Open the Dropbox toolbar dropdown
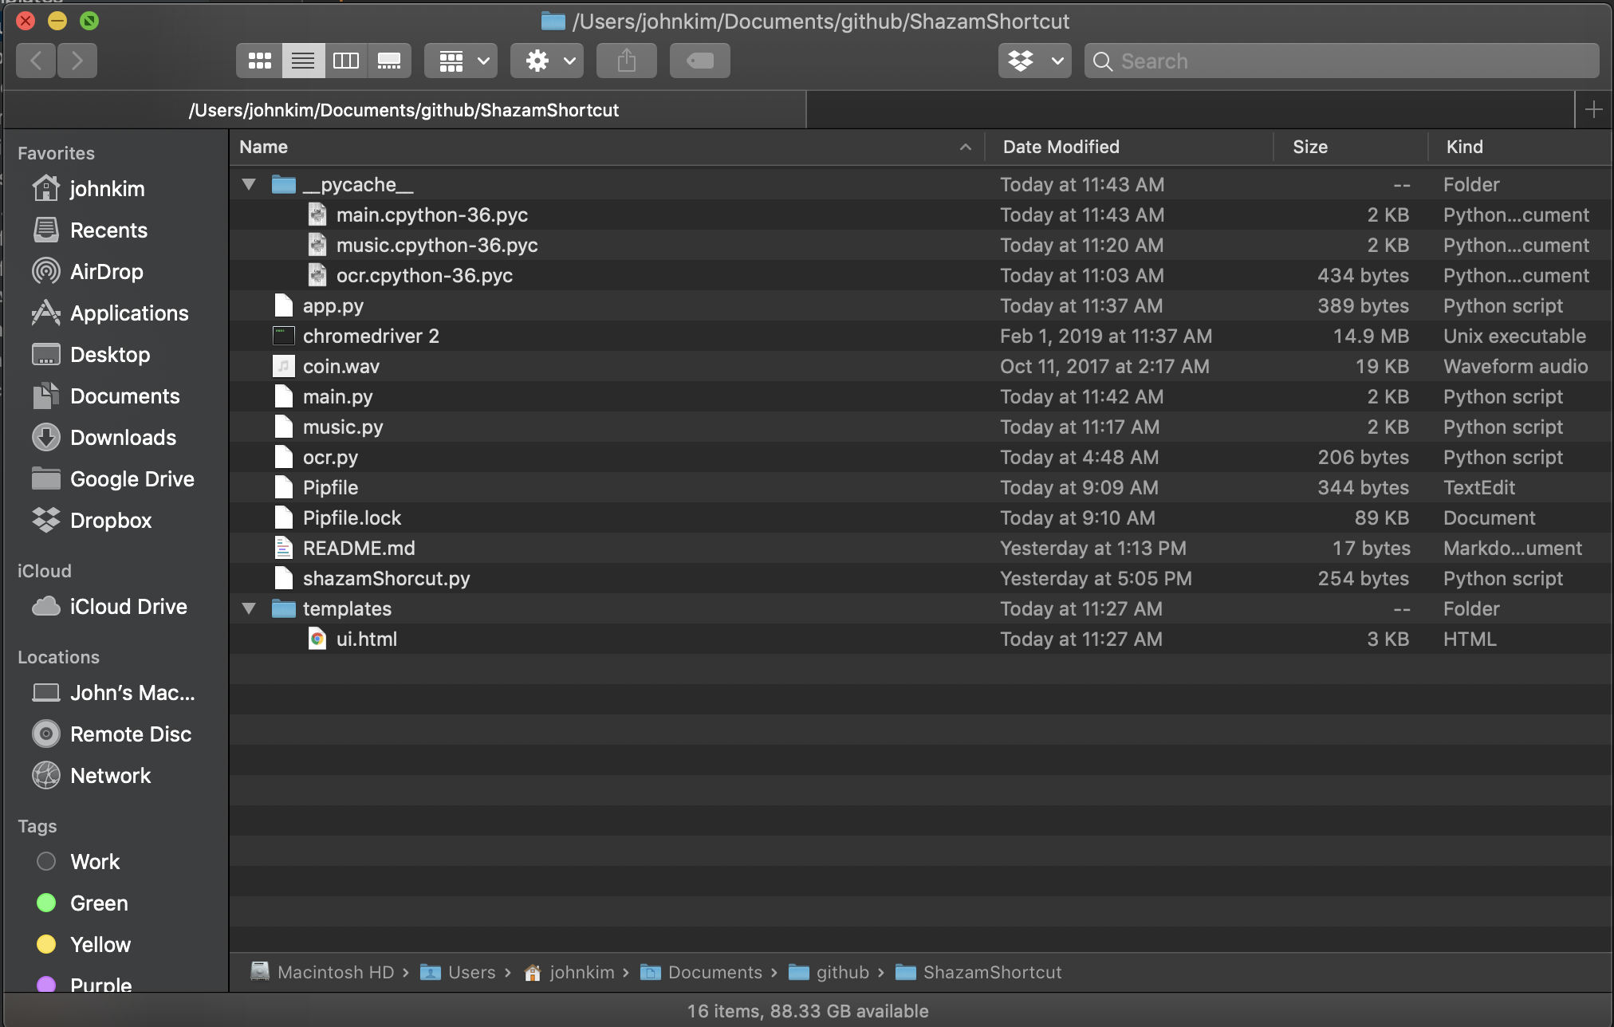The width and height of the screenshot is (1614, 1027). coord(1034,61)
